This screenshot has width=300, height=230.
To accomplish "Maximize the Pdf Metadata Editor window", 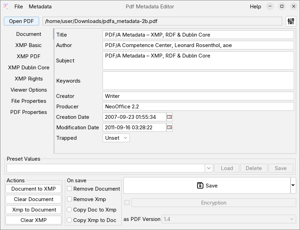I will 282,7.
